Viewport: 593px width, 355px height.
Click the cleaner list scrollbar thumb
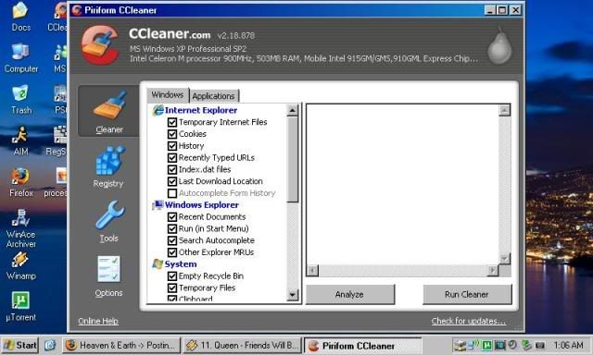coord(293,160)
